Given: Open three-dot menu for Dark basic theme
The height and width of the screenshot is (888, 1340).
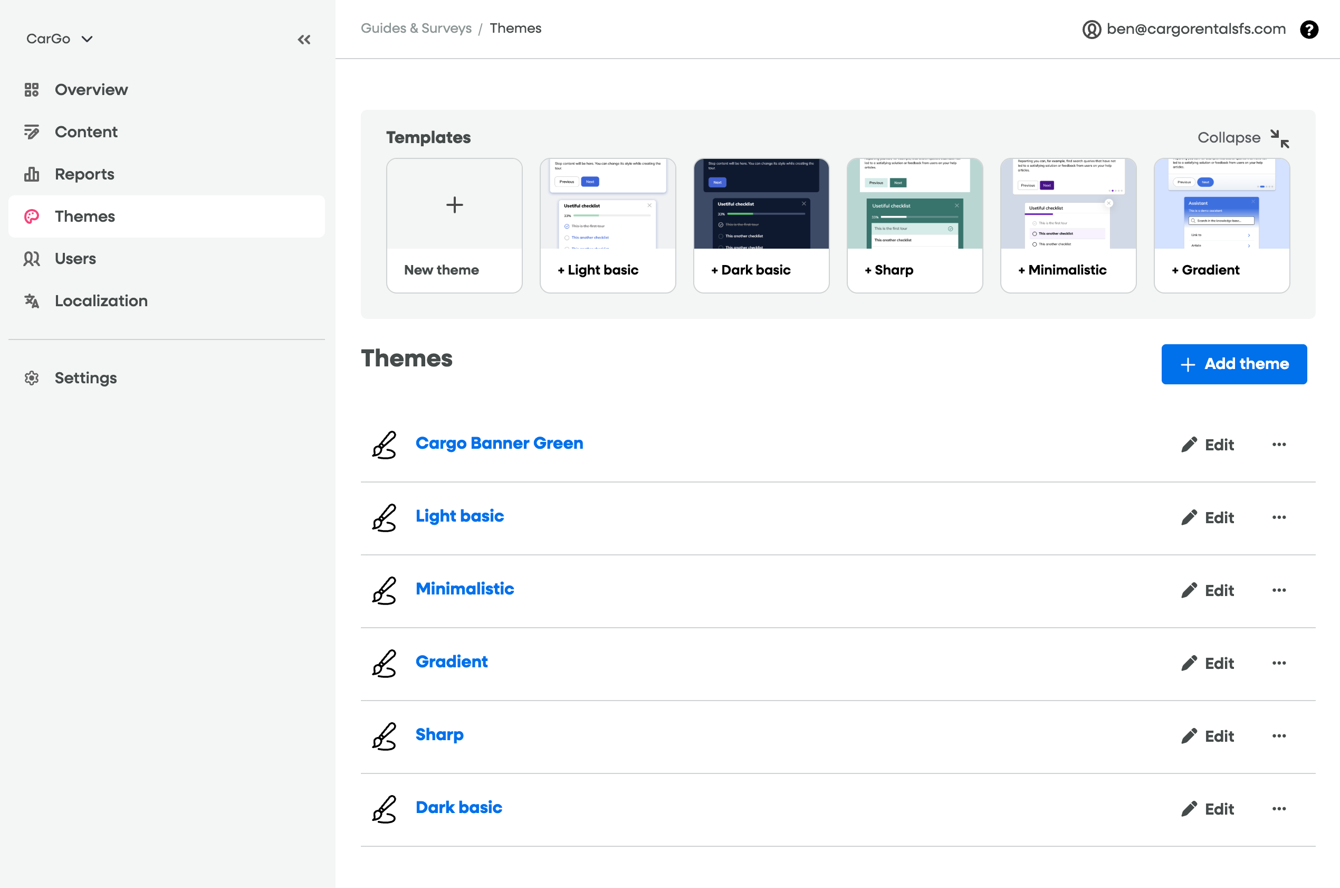Looking at the screenshot, I should (1279, 809).
